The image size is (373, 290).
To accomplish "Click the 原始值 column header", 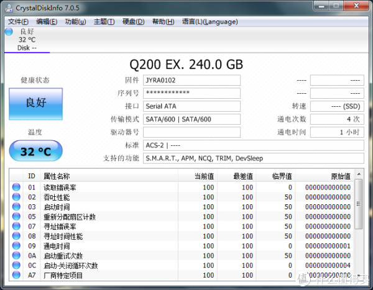I will (325, 176).
